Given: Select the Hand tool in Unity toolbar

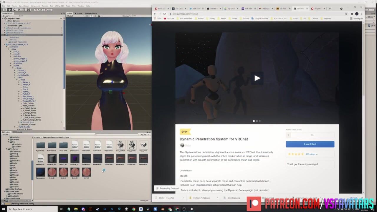Looking at the screenshot, I should pyautogui.click(x=5, y=10).
